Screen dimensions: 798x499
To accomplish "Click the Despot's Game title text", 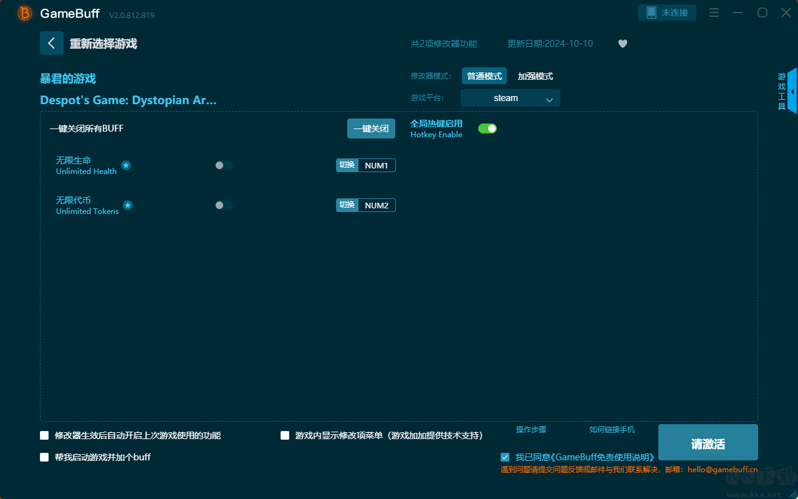I will (128, 100).
